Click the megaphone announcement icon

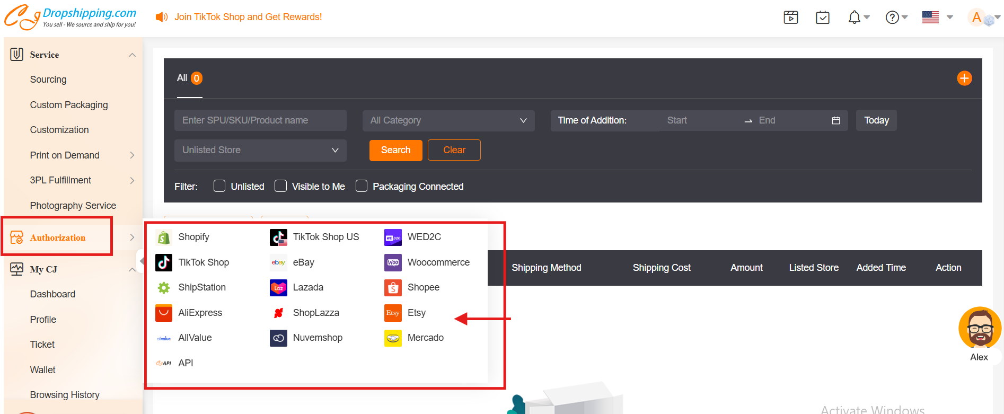tap(161, 17)
